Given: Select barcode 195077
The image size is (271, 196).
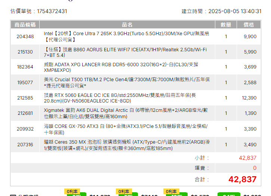Looking at the screenshot, I should pos(25,83).
